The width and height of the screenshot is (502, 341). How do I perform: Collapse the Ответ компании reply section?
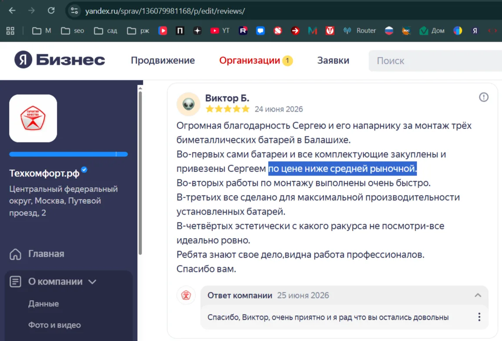click(x=478, y=295)
